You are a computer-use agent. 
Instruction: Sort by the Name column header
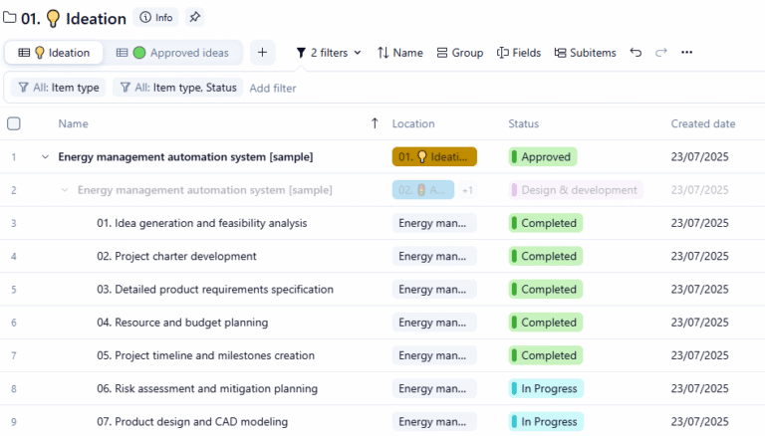73,123
